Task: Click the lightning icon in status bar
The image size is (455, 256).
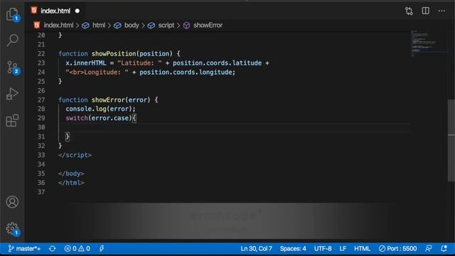Action: tap(102, 248)
